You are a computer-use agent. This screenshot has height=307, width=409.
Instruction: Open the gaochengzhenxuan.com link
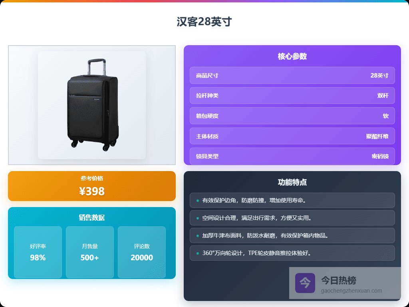[x=351, y=291]
